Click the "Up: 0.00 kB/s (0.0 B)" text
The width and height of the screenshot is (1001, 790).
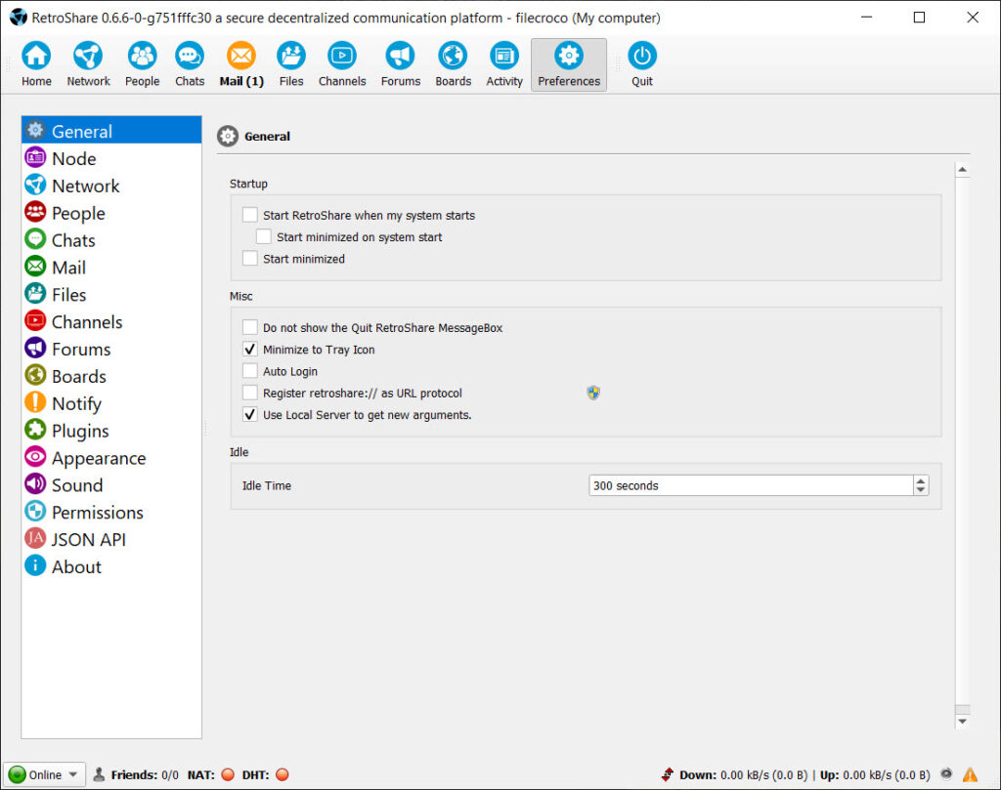click(x=875, y=774)
